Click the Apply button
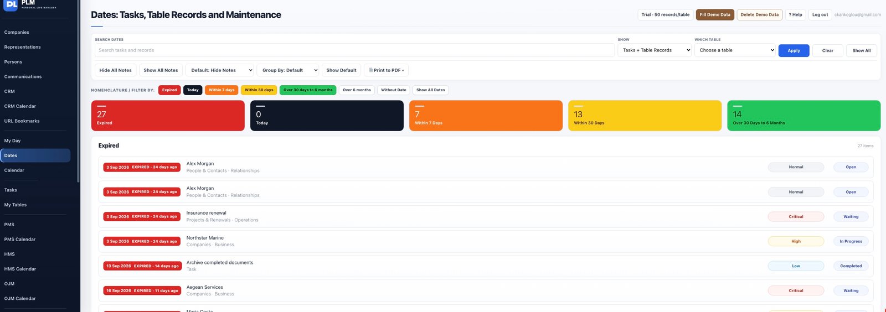Image resolution: width=886 pixels, height=312 pixels. pyautogui.click(x=794, y=50)
